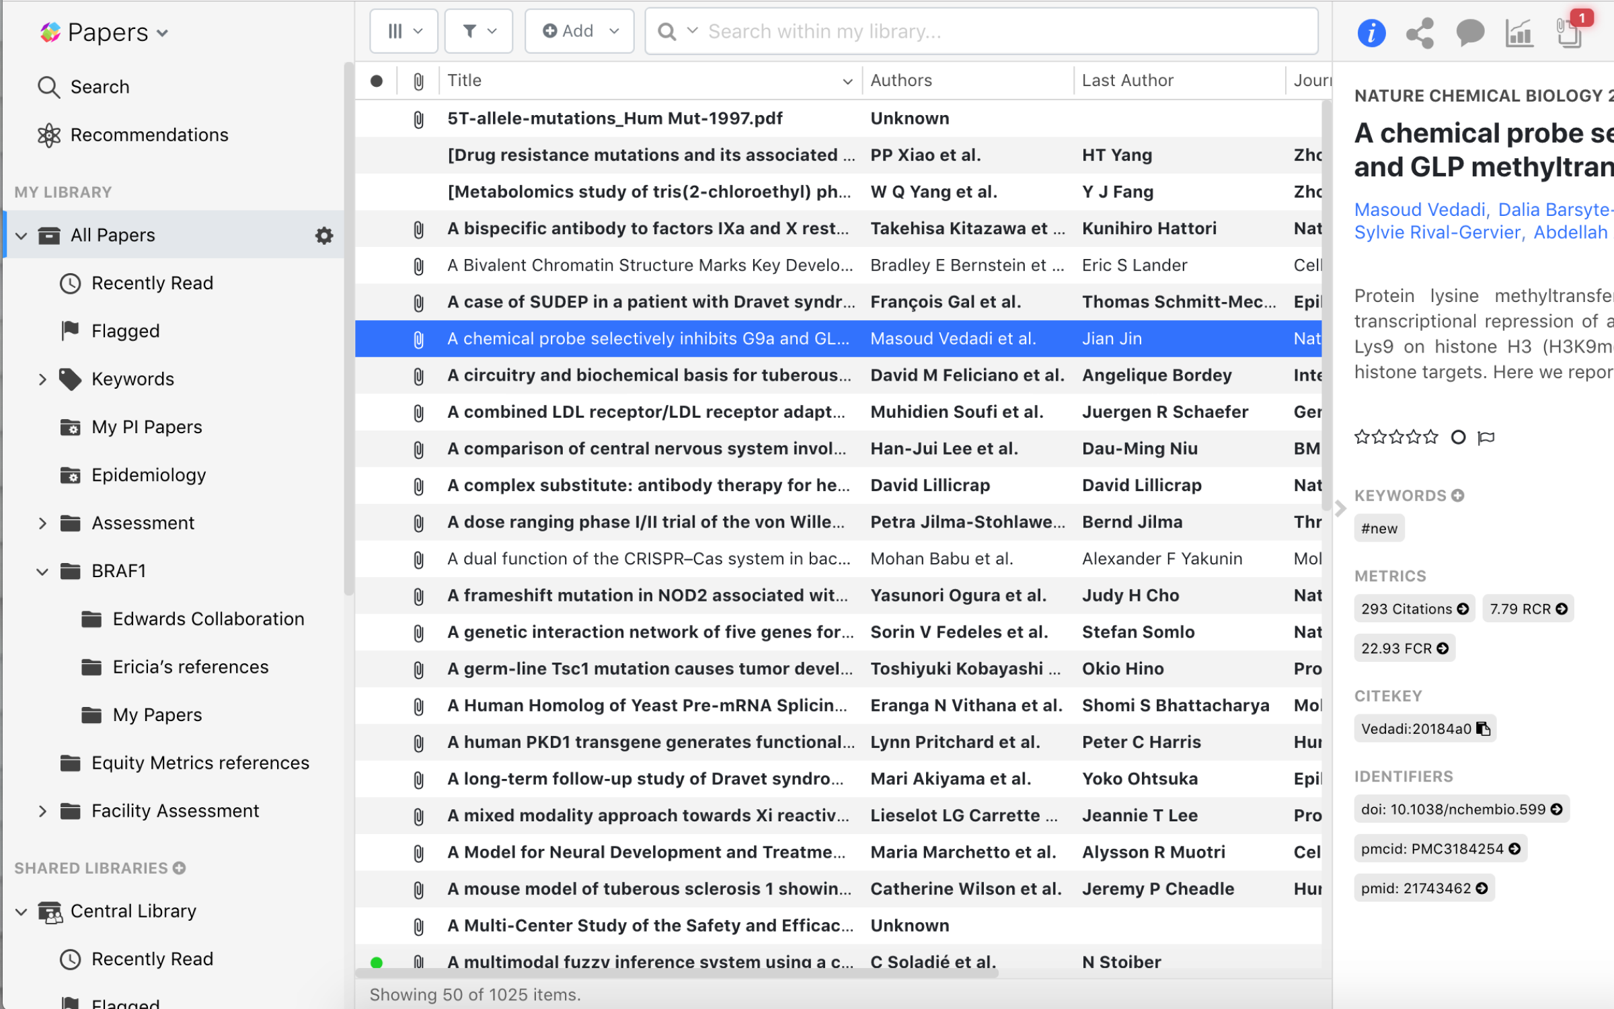Select the Edwards Collaboration folder
The width and height of the screenshot is (1614, 1009).
tap(208, 619)
